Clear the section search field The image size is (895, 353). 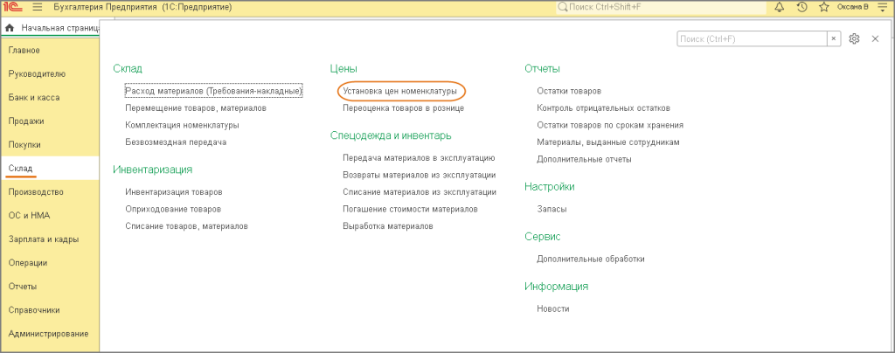(x=834, y=39)
